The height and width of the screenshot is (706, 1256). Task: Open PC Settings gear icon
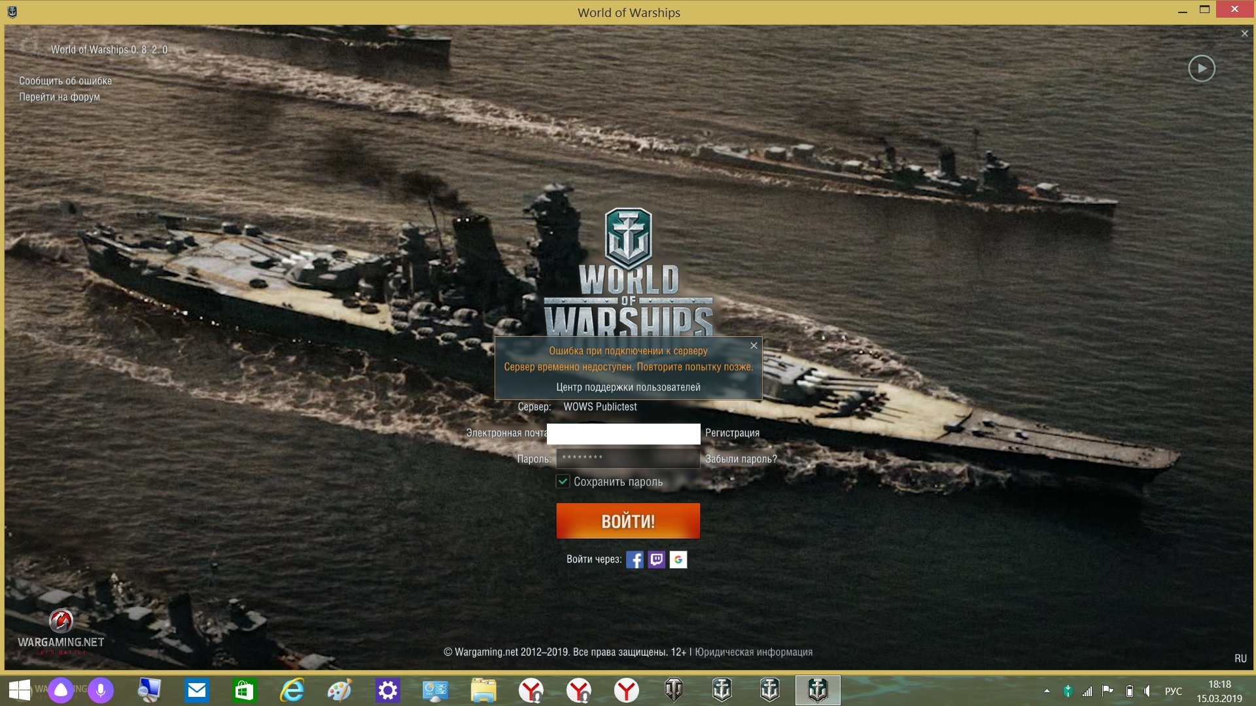tap(387, 690)
